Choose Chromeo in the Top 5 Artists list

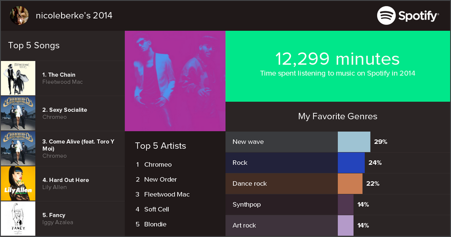[x=158, y=164]
